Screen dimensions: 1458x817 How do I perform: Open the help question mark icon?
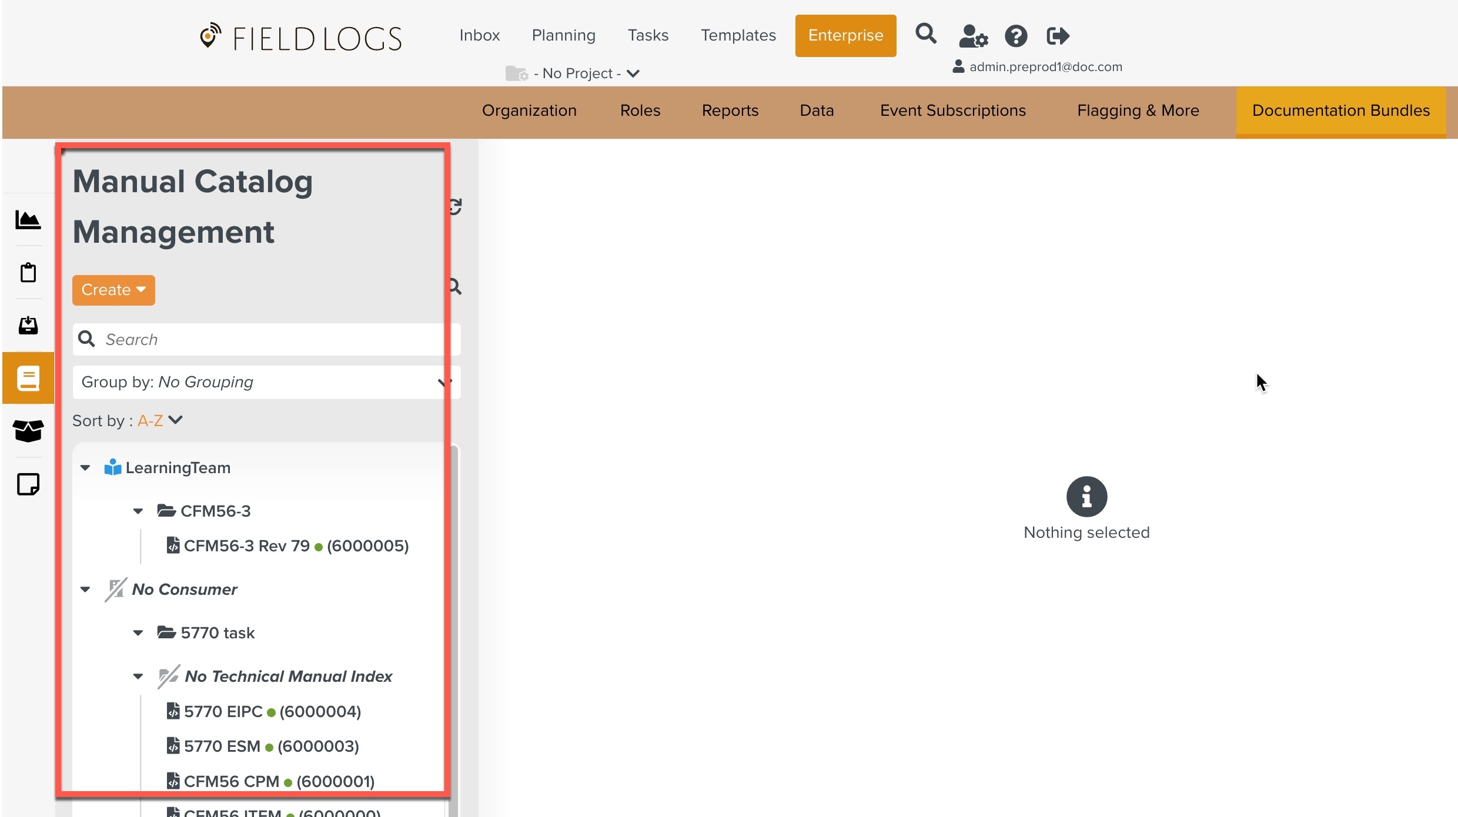point(1015,36)
